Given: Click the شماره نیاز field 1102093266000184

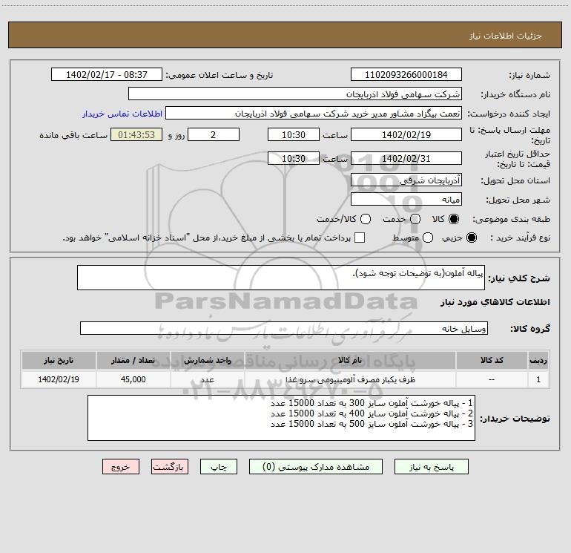Looking at the screenshot, I should 406,74.
